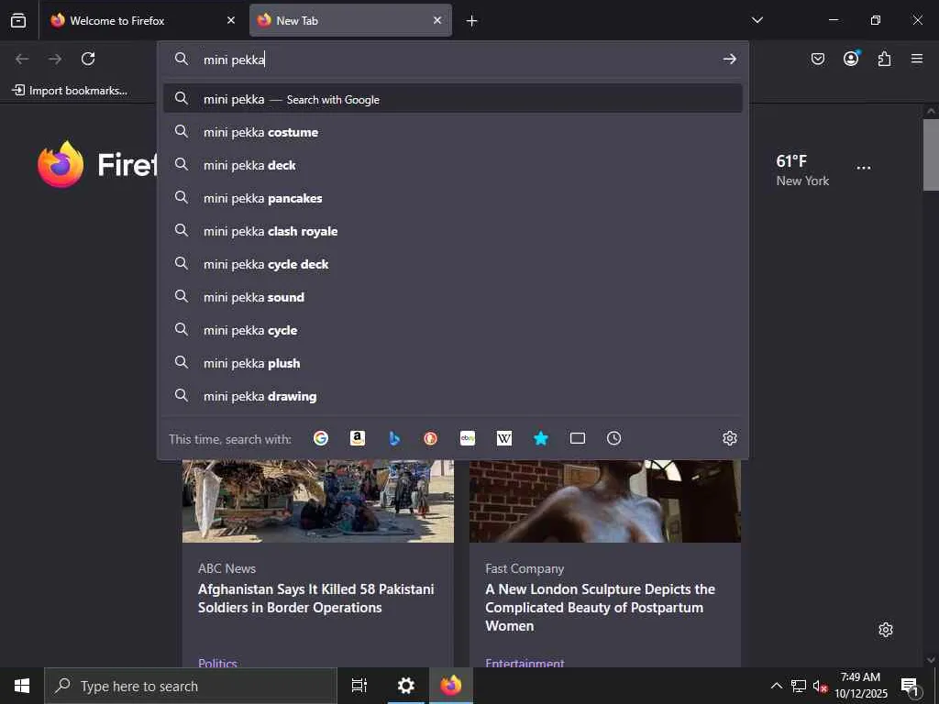939x704 pixels.
Task: Search this time with Wikipedia
Action: coord(504,438)
